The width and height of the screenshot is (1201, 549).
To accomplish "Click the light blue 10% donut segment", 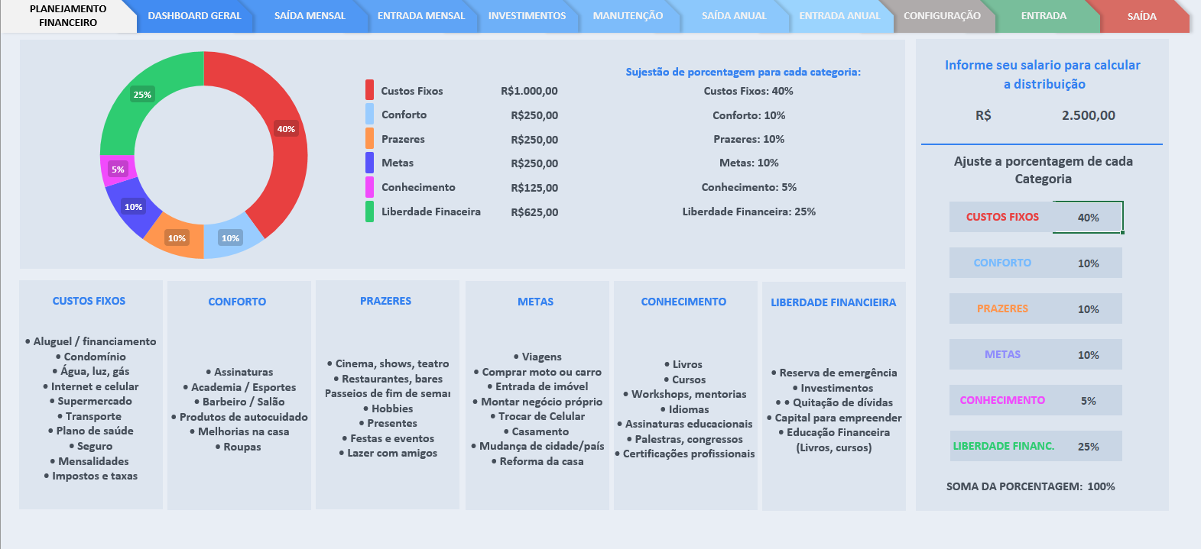I will pyautogui.click(x=231, y=238).
